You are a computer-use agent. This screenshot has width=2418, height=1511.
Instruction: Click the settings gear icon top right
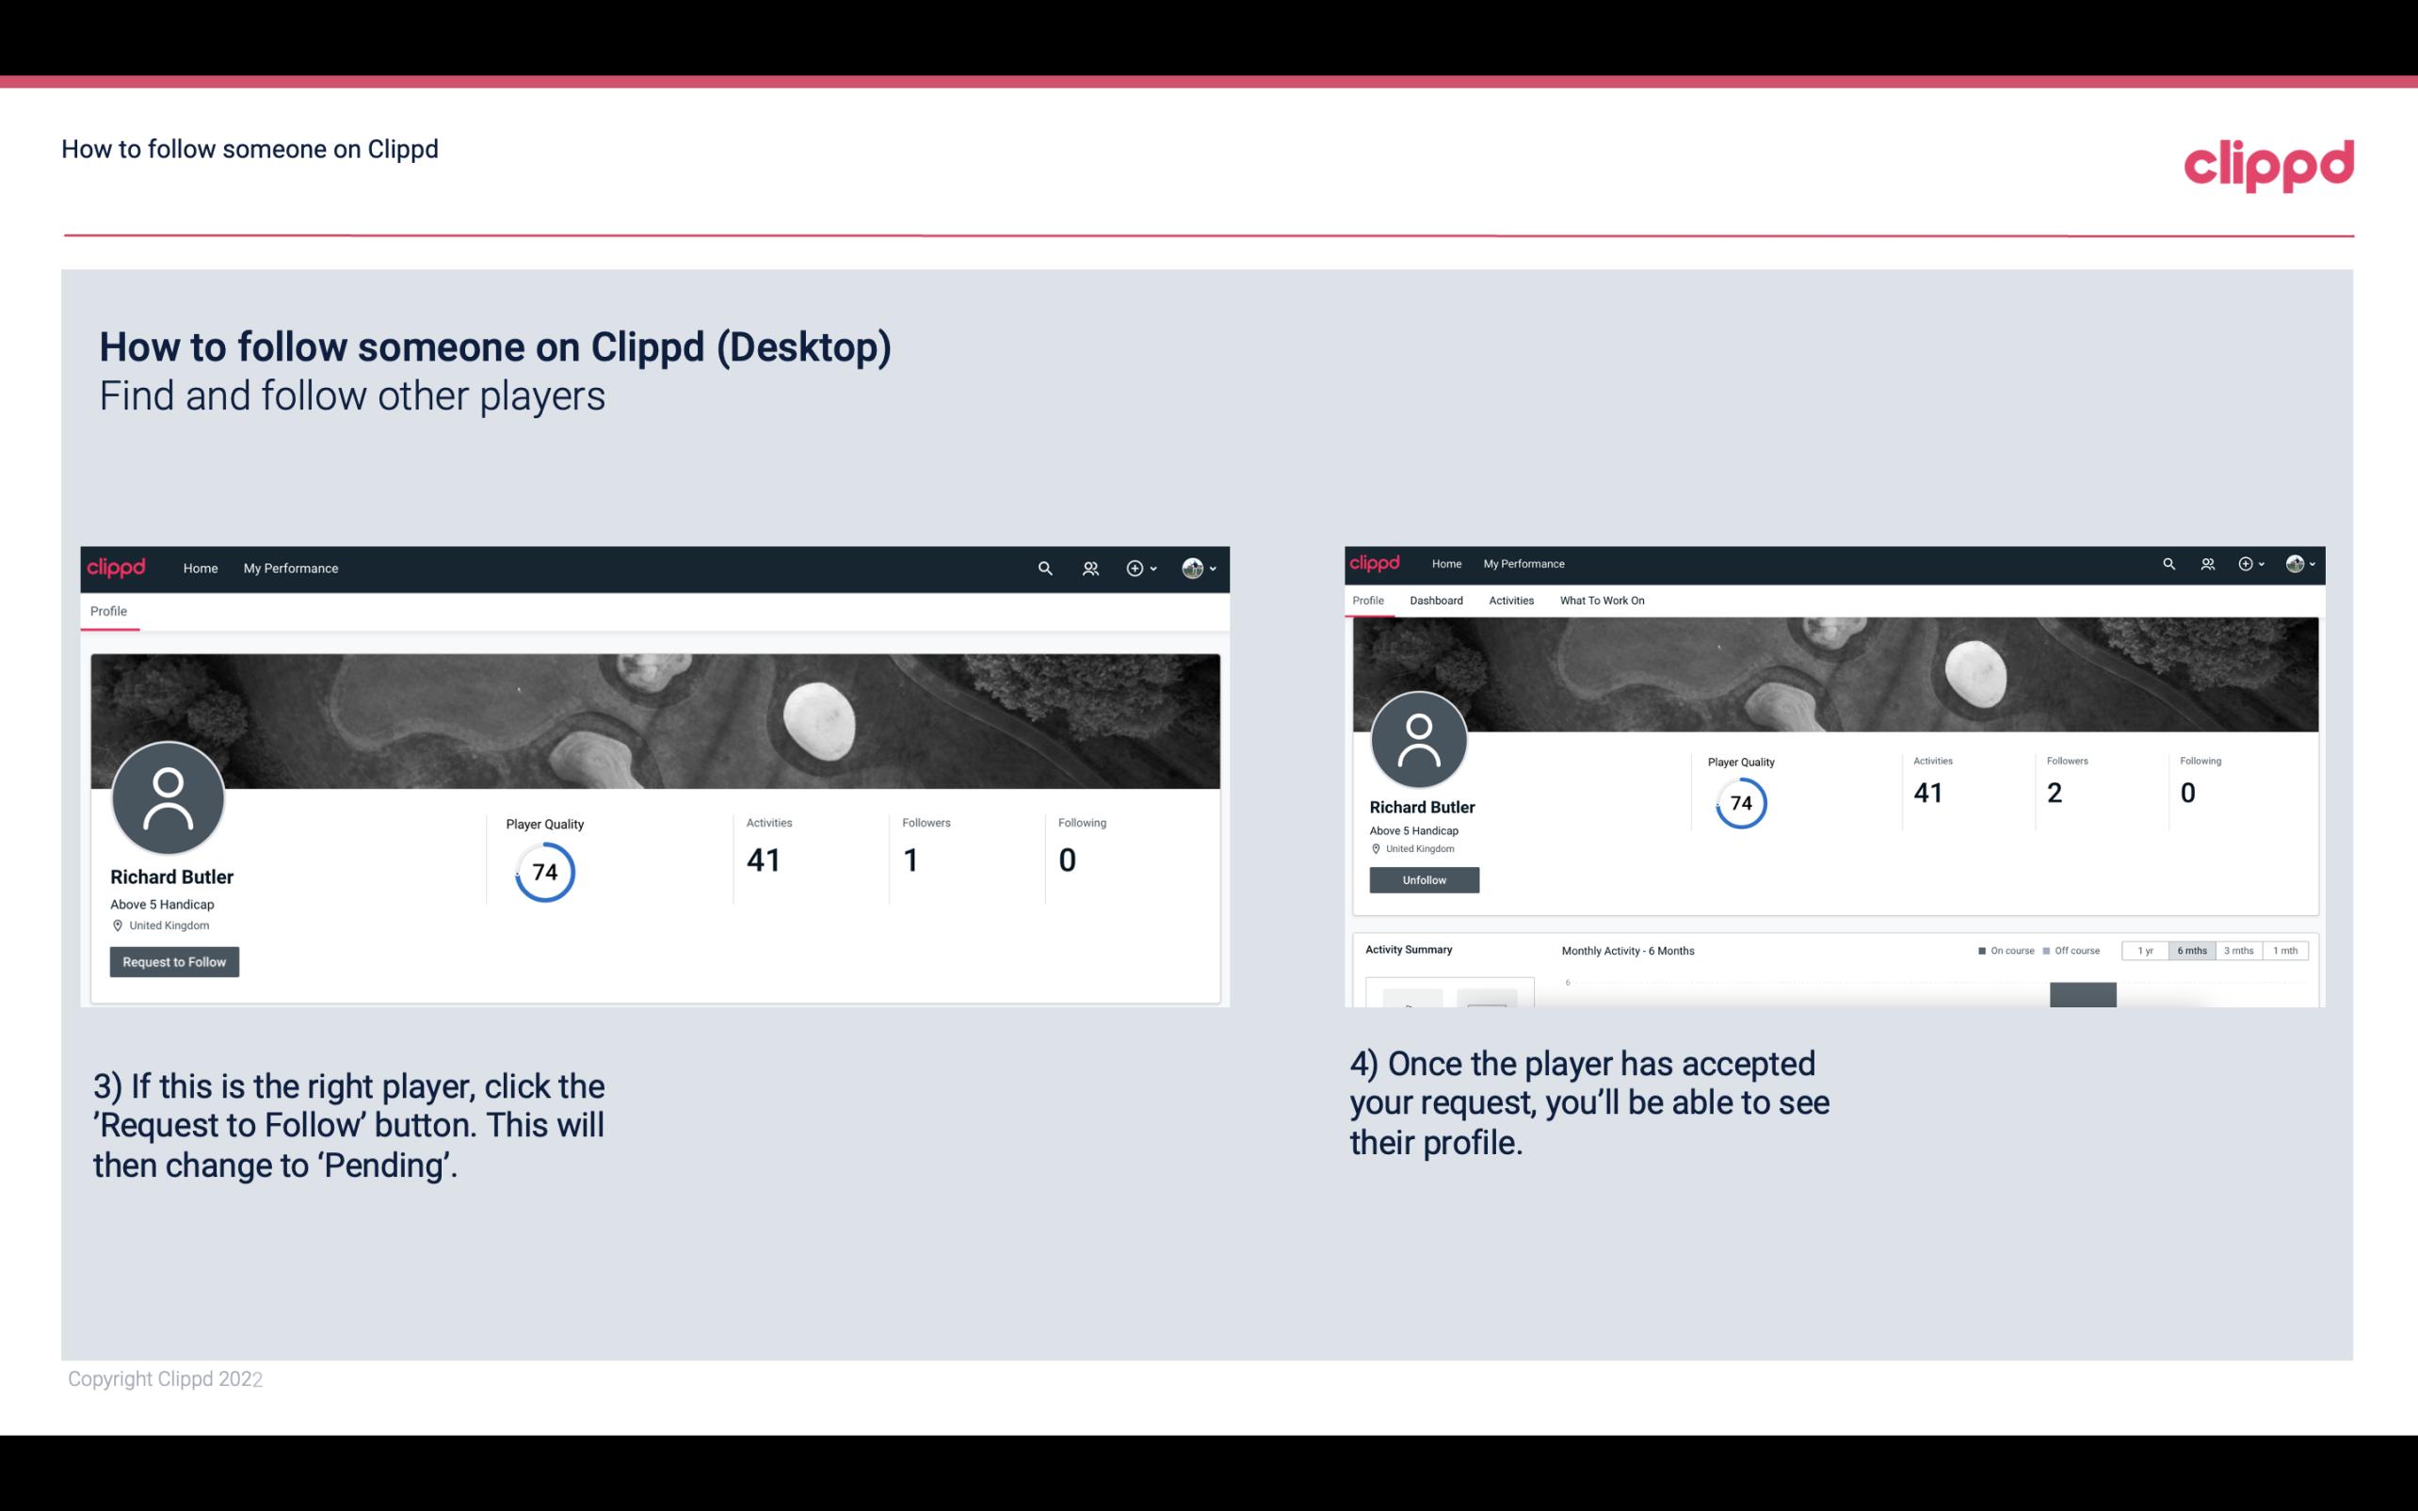tap(2246, 564)
